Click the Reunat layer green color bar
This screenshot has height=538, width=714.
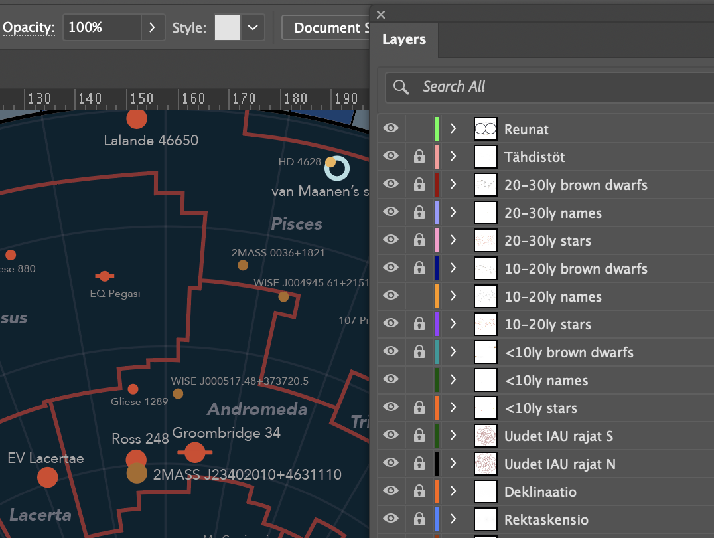coord(437,129)
